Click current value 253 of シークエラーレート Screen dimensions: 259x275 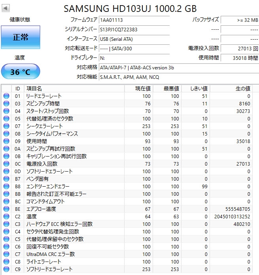[x=146, y=126]
